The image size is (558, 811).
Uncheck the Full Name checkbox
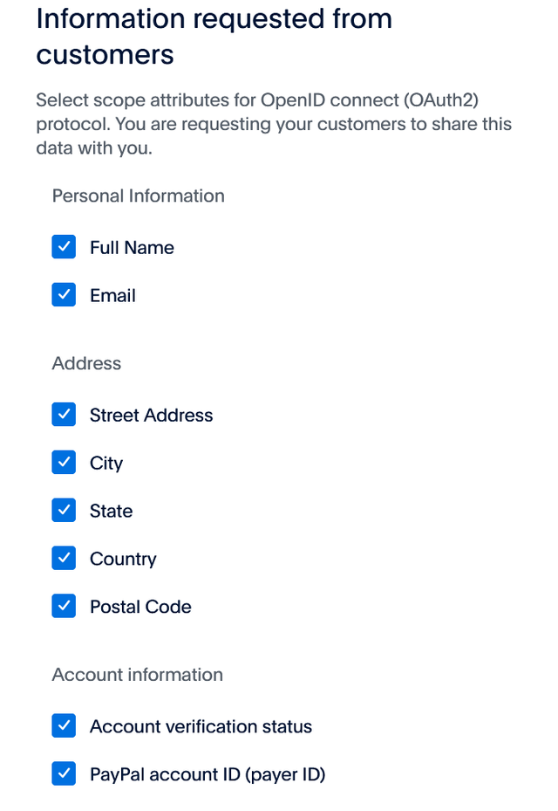tap(63, 247)
